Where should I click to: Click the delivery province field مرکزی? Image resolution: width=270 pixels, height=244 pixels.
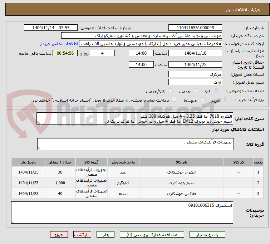point(195,74)
